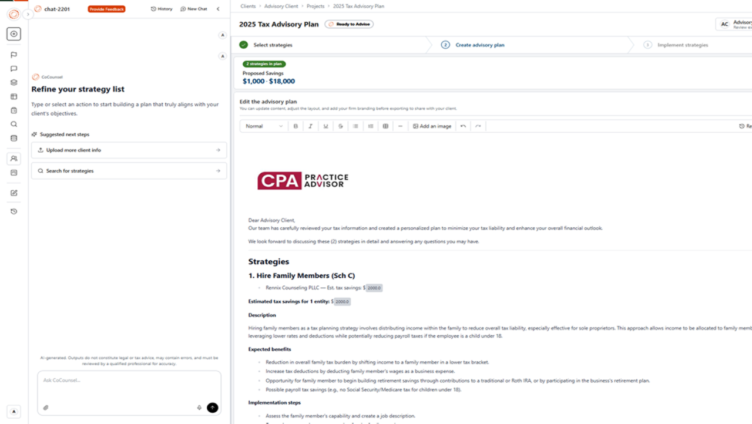The width and height of the screenshot is (752, 424).
Task: Click the Provide Feedback button
Action: point(106,9)
